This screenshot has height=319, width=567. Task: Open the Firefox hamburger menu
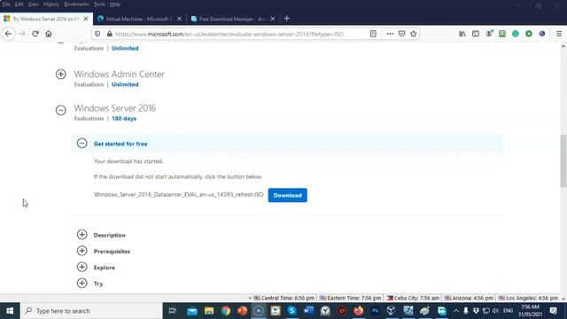tap(559, 34)
